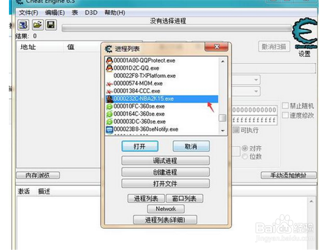
Task: Open the 表 menu
Action: click(75, 12)
